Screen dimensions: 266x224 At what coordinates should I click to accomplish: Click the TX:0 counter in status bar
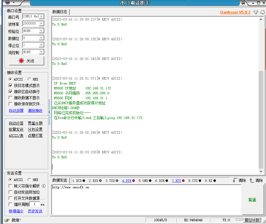pos(226,220)
